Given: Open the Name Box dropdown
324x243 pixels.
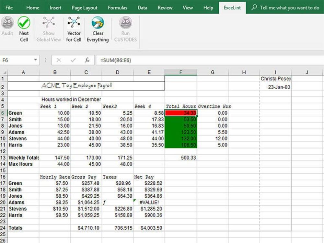Looking at the screenshot, I should [36, 60].
